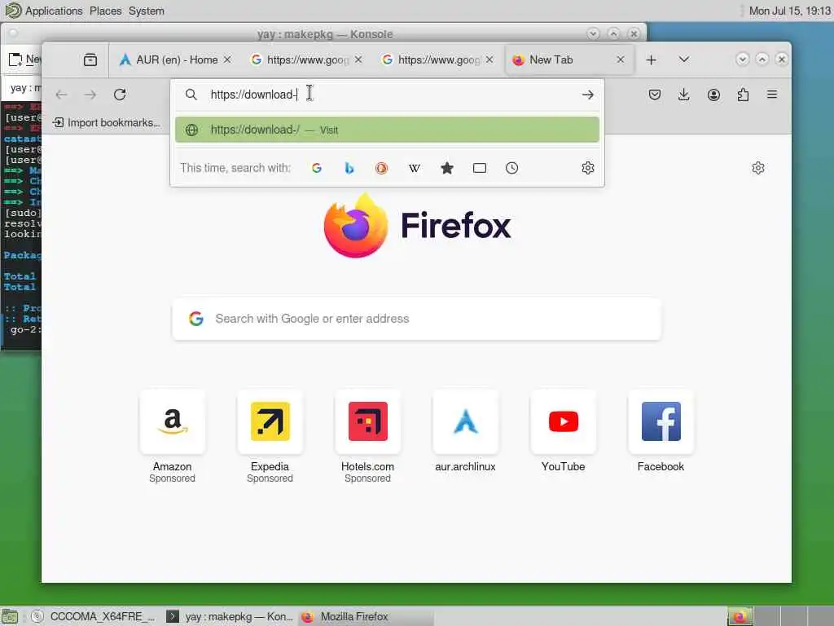Image resolution: width=834 pixels, height=626 pixels.
Task: Click the clock showing Mon Jul 15, 19:13
Action: coord(789,11)
